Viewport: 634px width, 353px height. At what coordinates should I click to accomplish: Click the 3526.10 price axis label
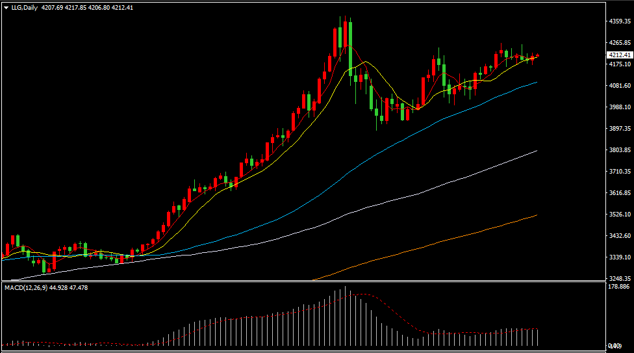(x=618, y=215)
